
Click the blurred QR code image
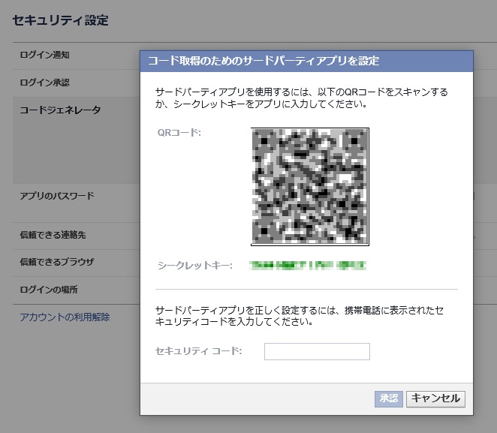point(310,187)
